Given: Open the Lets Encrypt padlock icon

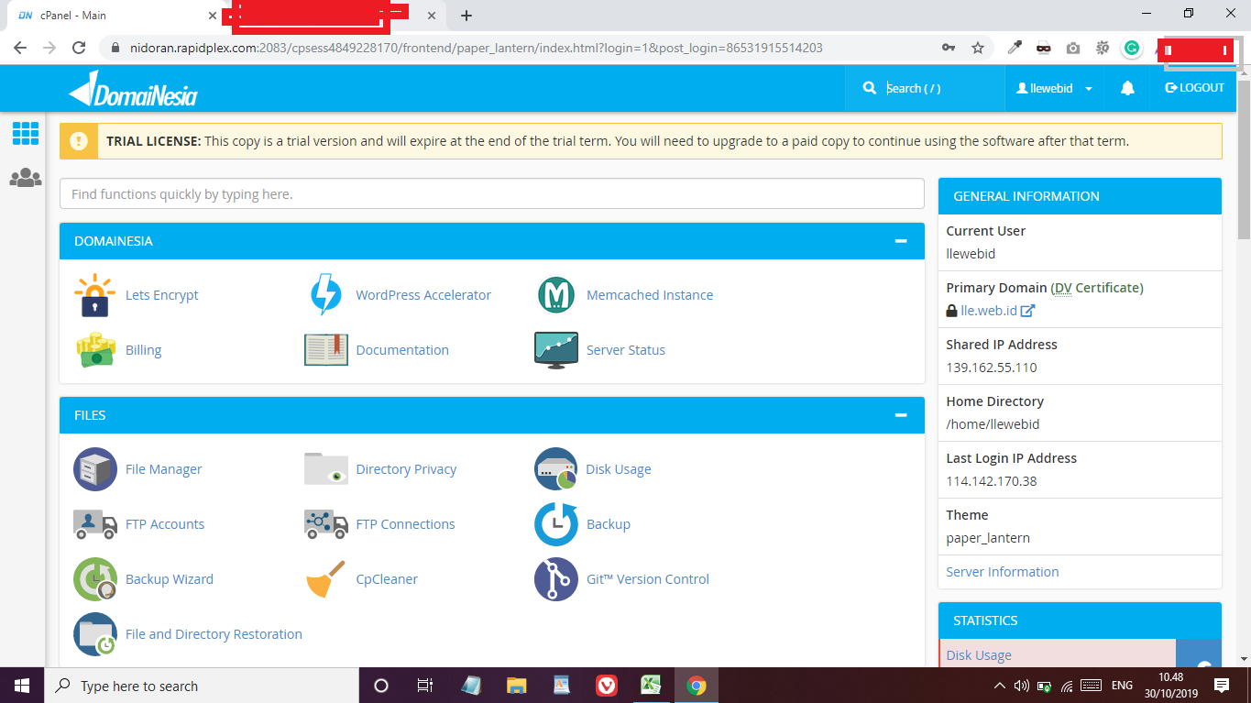Looking at the screenshot, I should click(x=94, y=295).
